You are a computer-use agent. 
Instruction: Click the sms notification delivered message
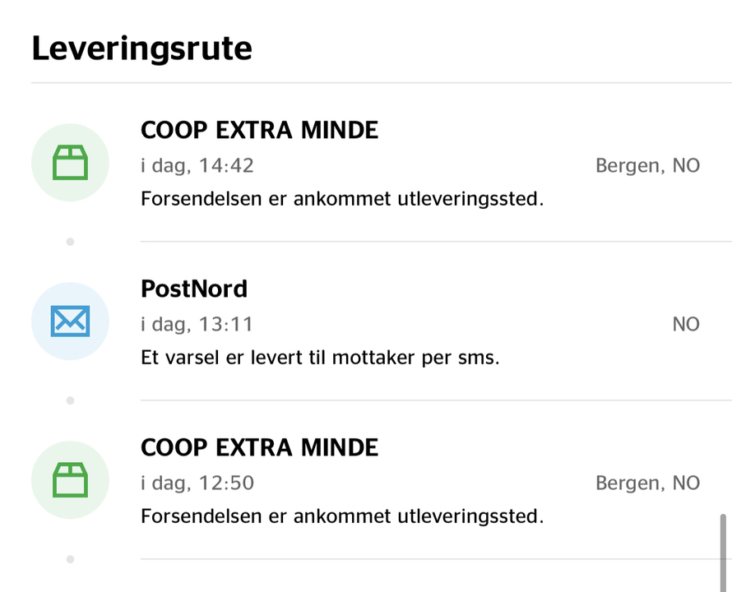tap(320, 358)
